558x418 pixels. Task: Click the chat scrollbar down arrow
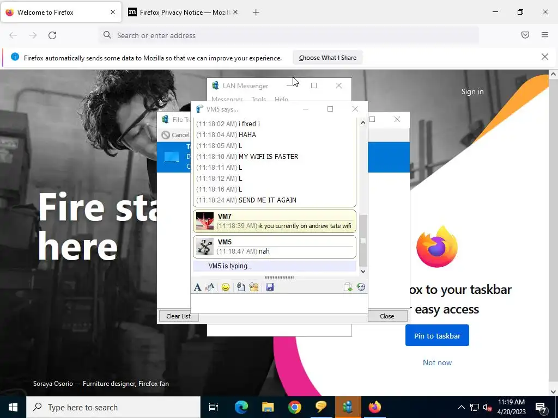click(x=363, y=272)
